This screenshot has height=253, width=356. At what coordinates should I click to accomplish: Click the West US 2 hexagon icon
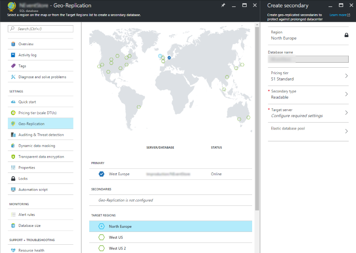point(102,248)
